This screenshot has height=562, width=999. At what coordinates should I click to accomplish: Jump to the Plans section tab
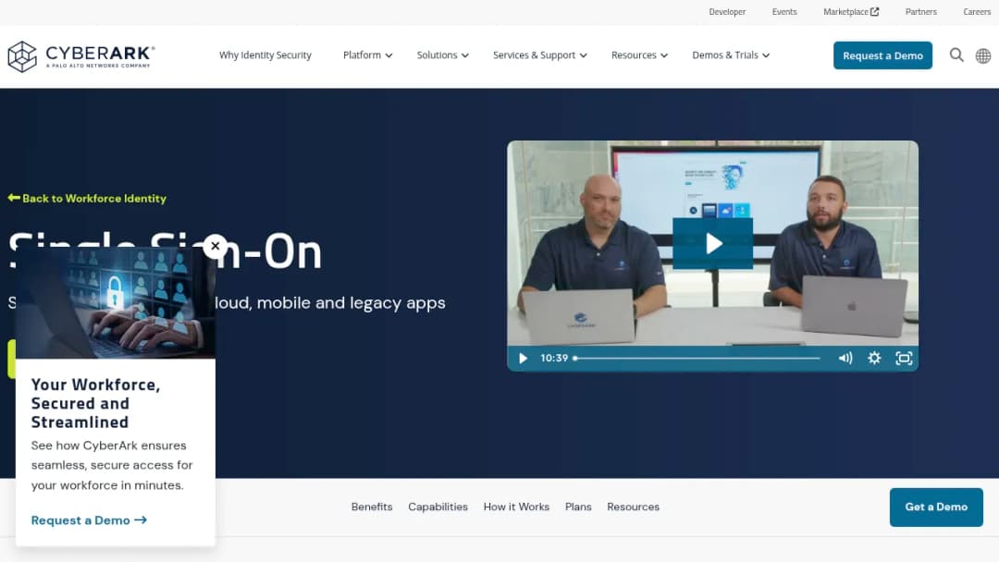(x=578, y=507)
